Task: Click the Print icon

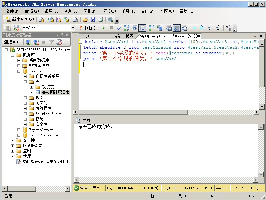Action: (x=101, y=19)
